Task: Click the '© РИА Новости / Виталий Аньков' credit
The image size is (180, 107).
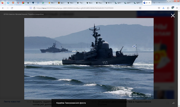Action: 15,14
